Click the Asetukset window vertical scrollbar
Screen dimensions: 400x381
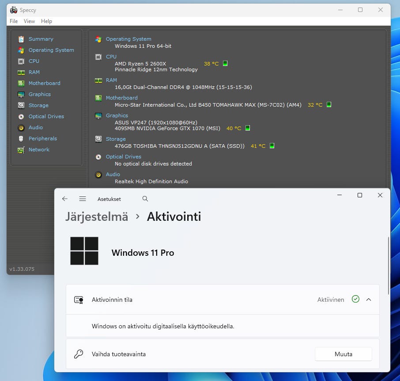388,266
